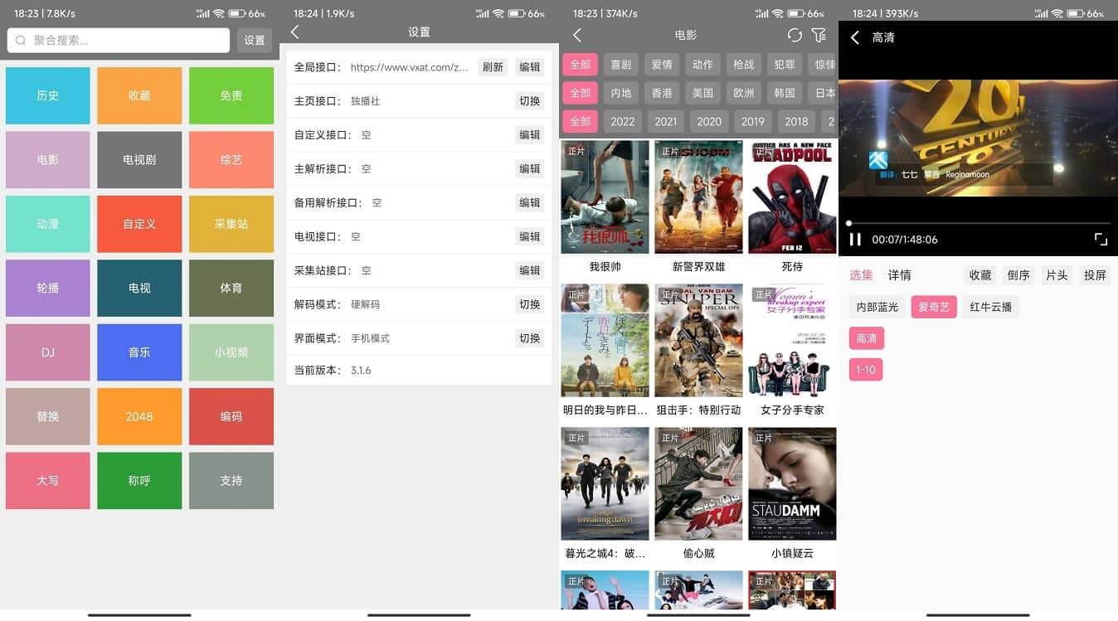Tap the back arrow next to 高清
The width and height of the screenshot is (1118, 621).
tap(855, 37)
